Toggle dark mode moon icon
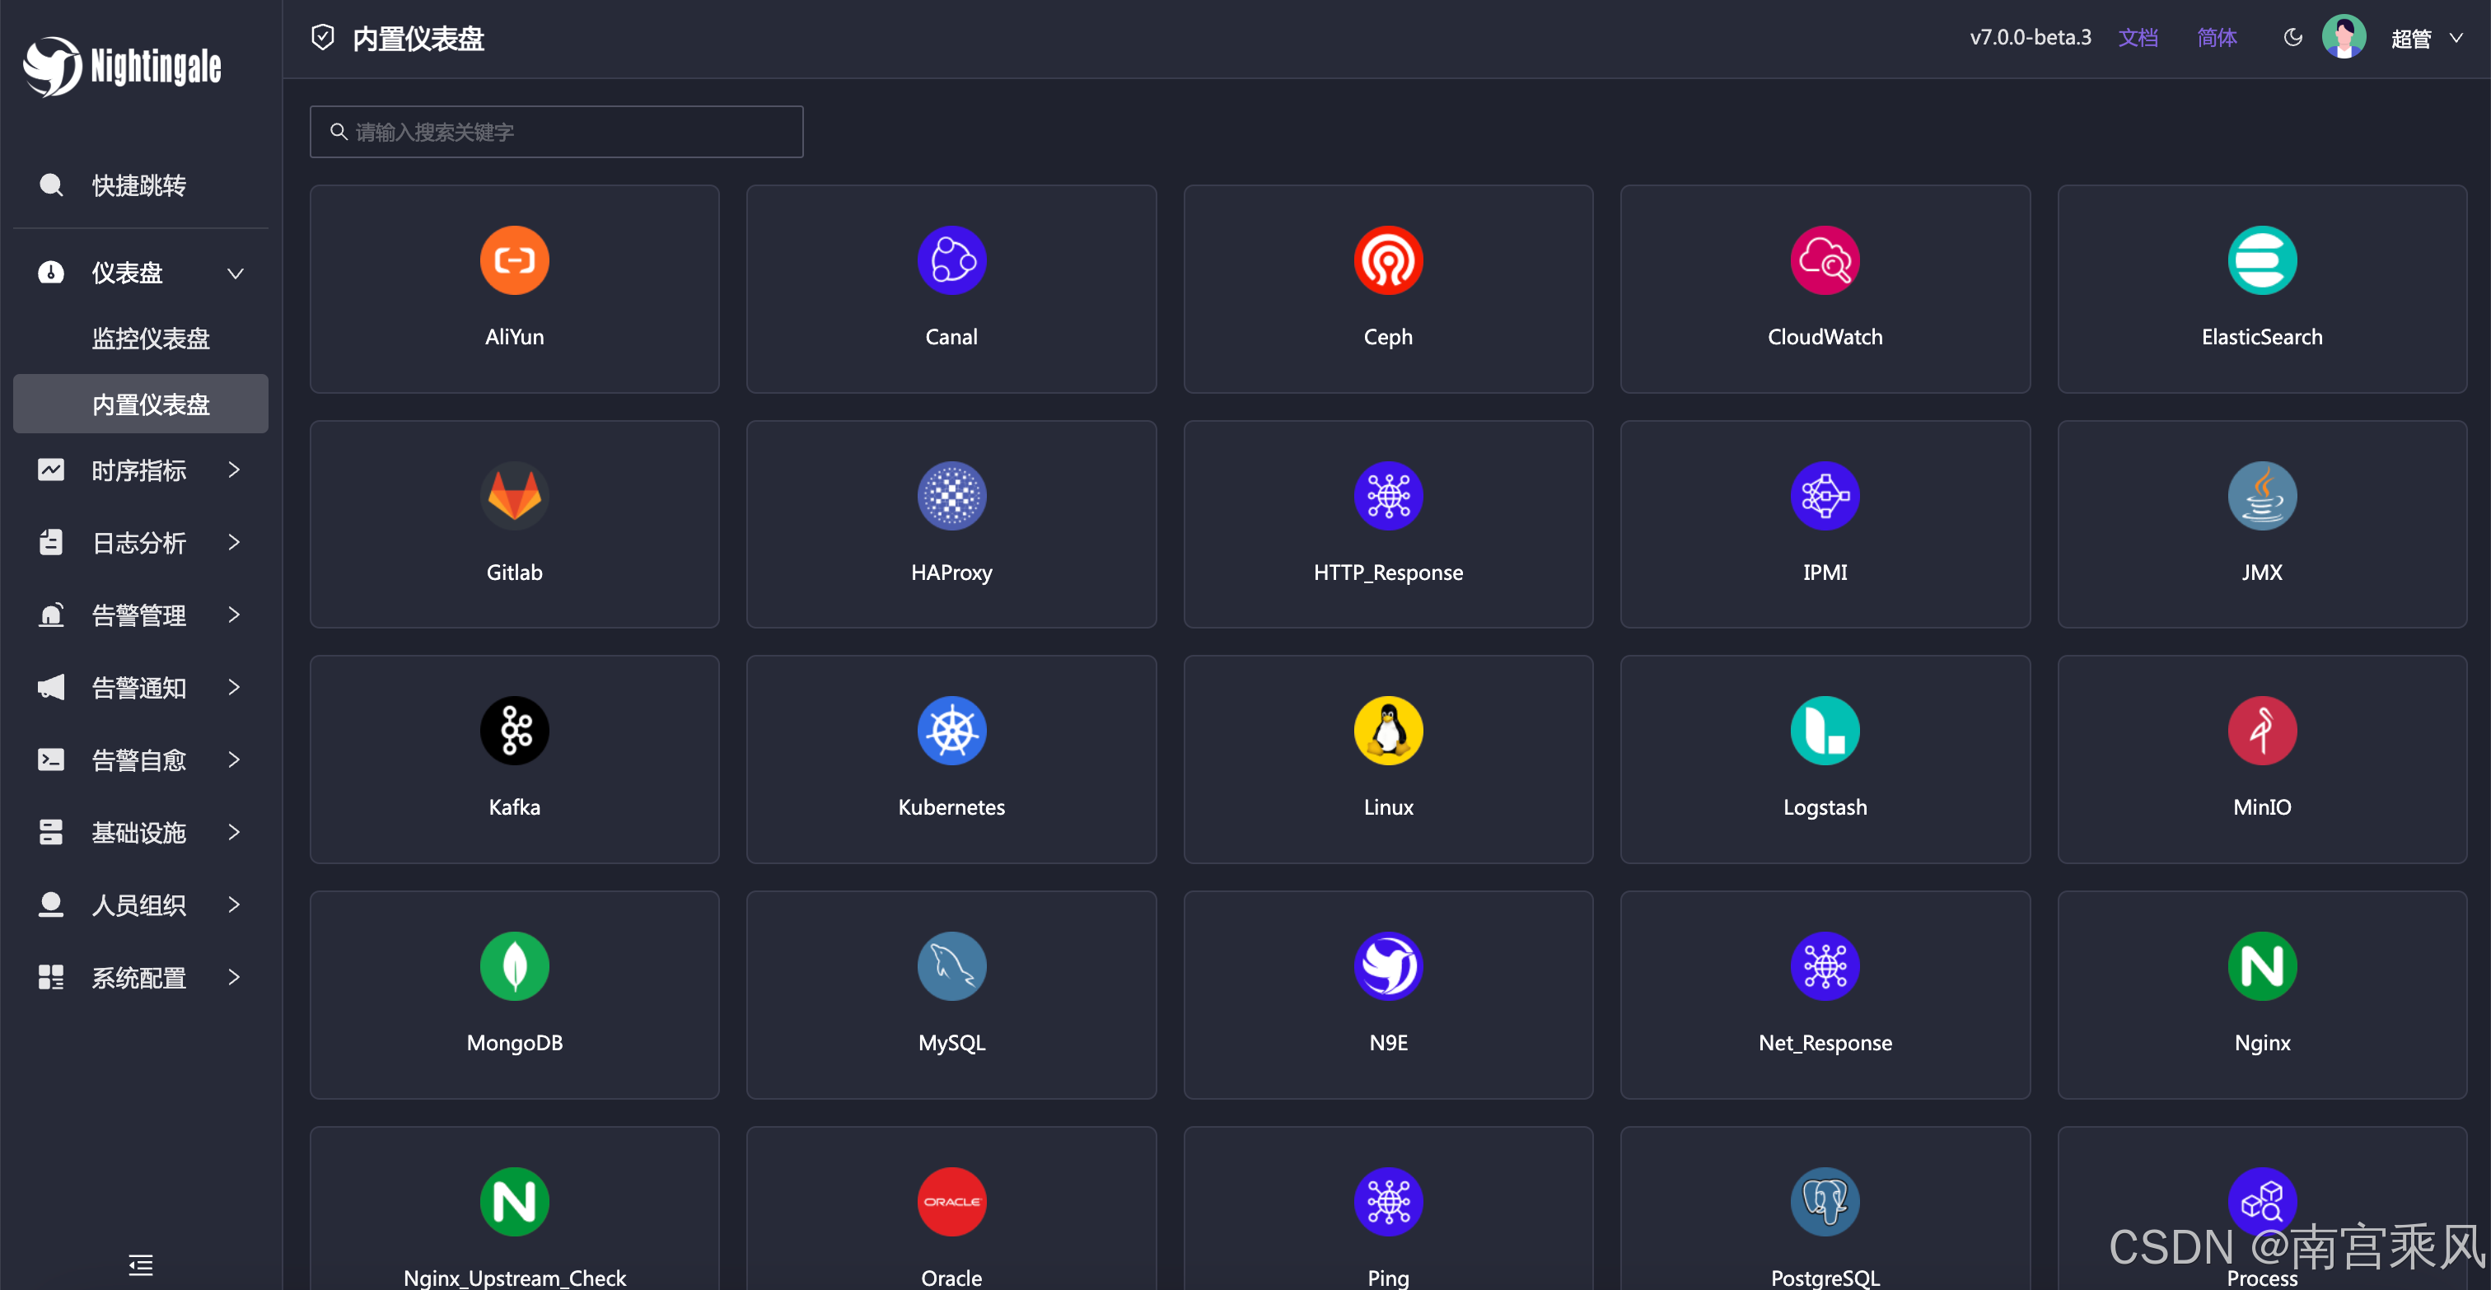This screenshot has width=2491, height=1290. (2292, 38)
